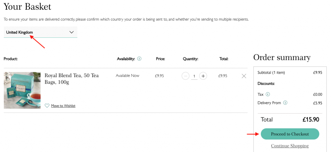The width and height of the screenshot is (331, 152).
Task: Click the Order summary heading
Action: [282, 57]
